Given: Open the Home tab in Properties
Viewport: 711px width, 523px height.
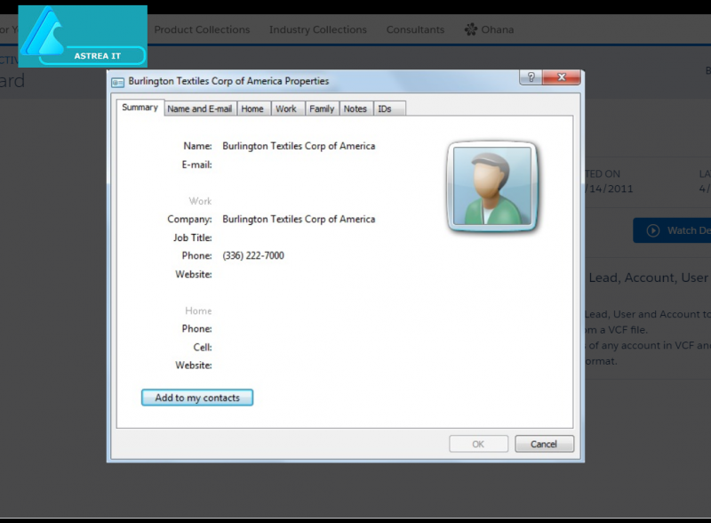Looking at the screenshot, I should coord(252,109).
